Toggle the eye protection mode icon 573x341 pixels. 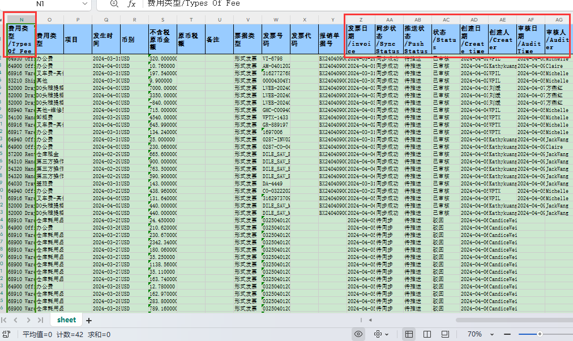point(358,334)
